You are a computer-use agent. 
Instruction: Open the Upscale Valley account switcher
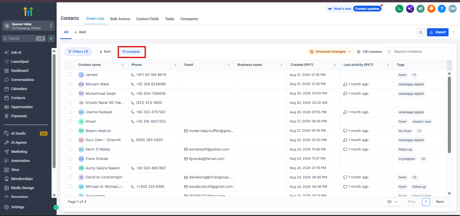coord(28,26)
